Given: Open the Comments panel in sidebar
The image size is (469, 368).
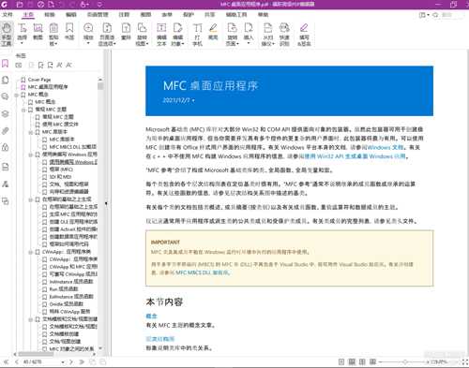Looking at the screenshot, I should pos(6,96).
